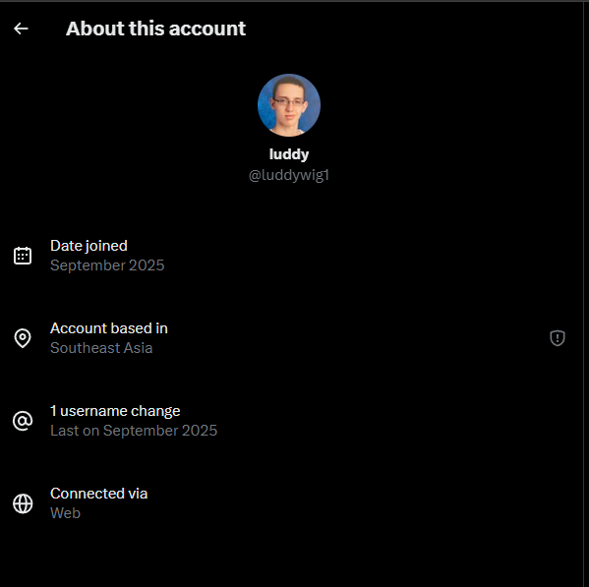
Task: Click the shield info icon next to Southeast Asia
Action: click(558, 338)
